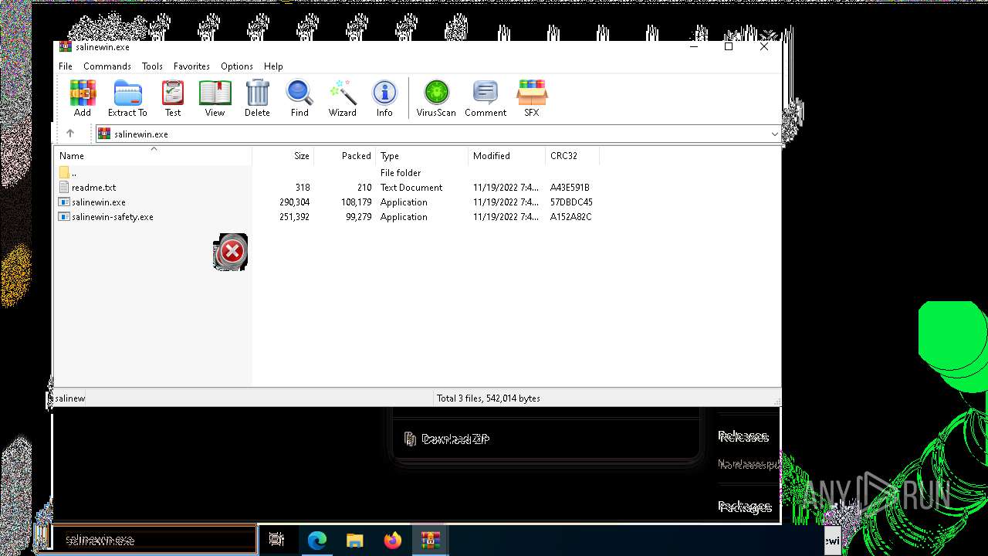Image resolution: width=988 pixels, height=556 pixels.
Task: Select salinewin-safety.exe file row
Action: 328,217
